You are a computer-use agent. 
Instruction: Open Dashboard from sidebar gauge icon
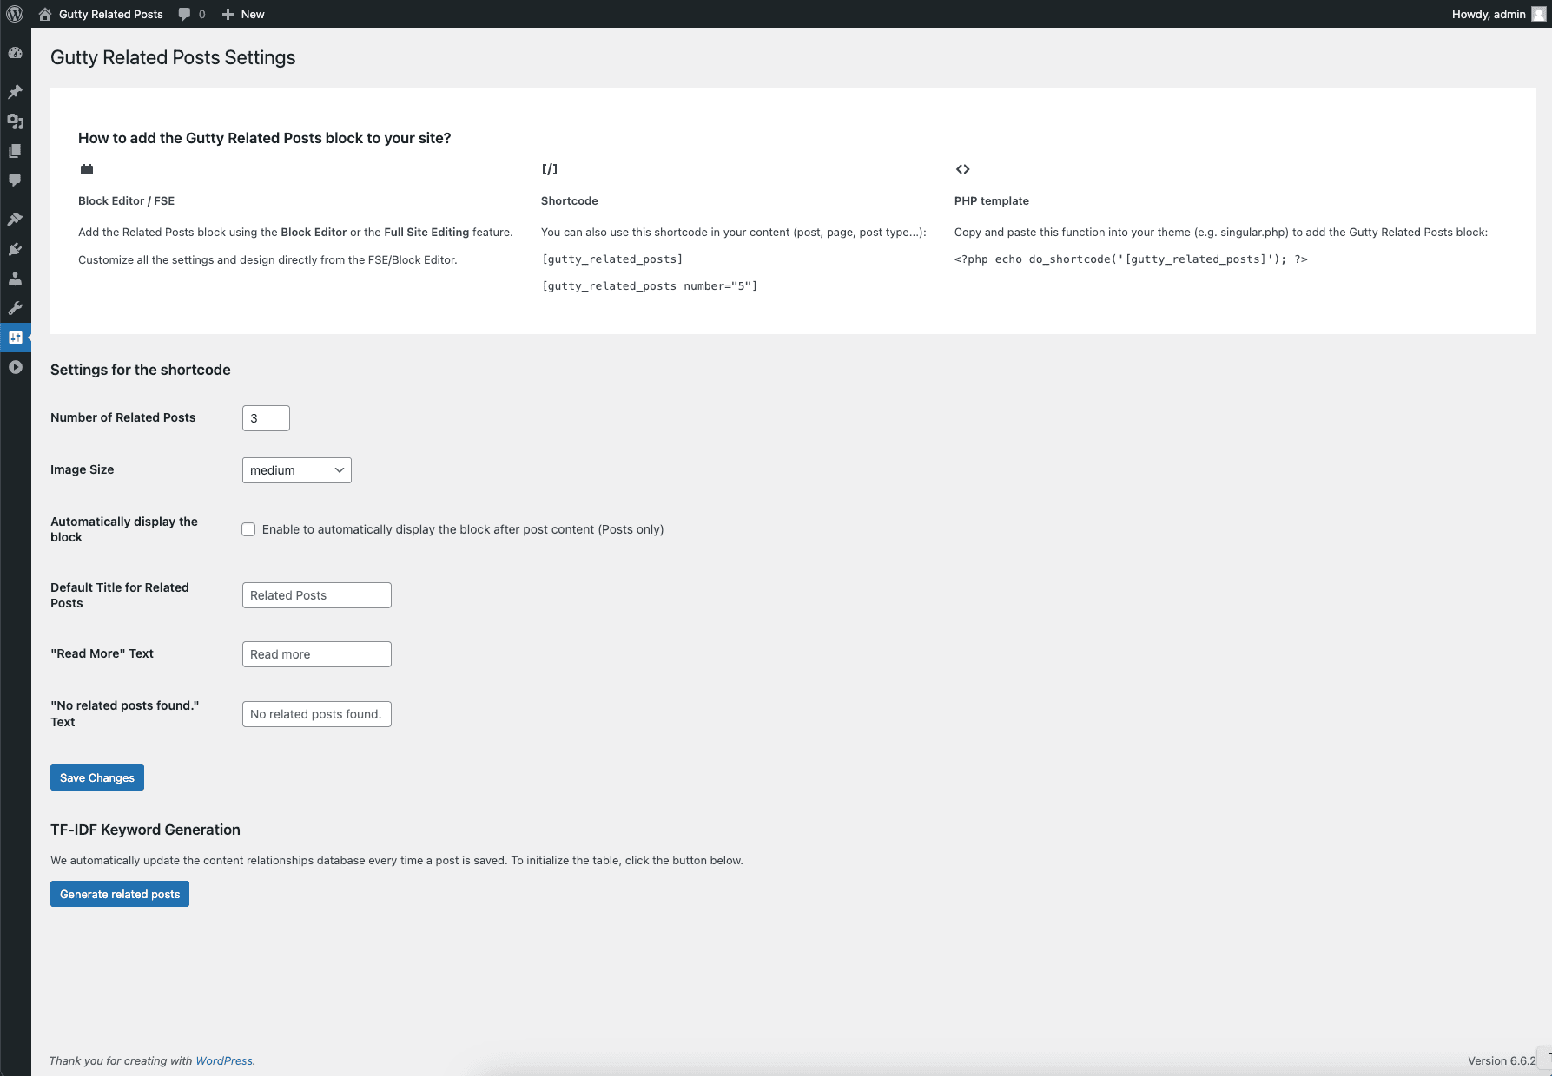click(x=15, y=53)
